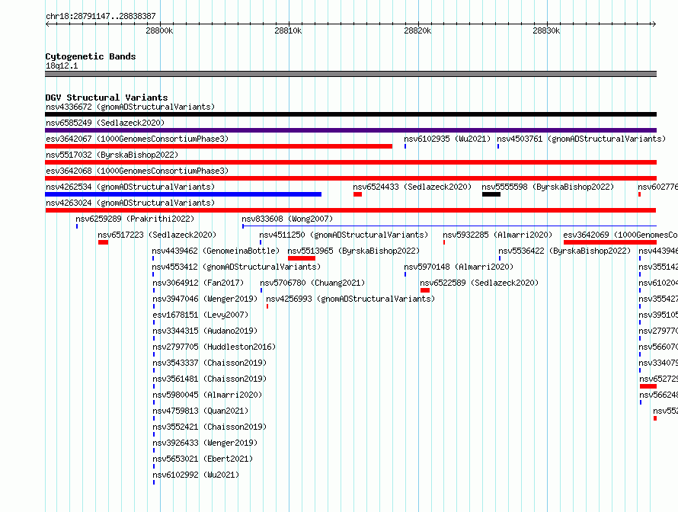Open the nsv3947046 Wenger2019 label

pos(205,299)
